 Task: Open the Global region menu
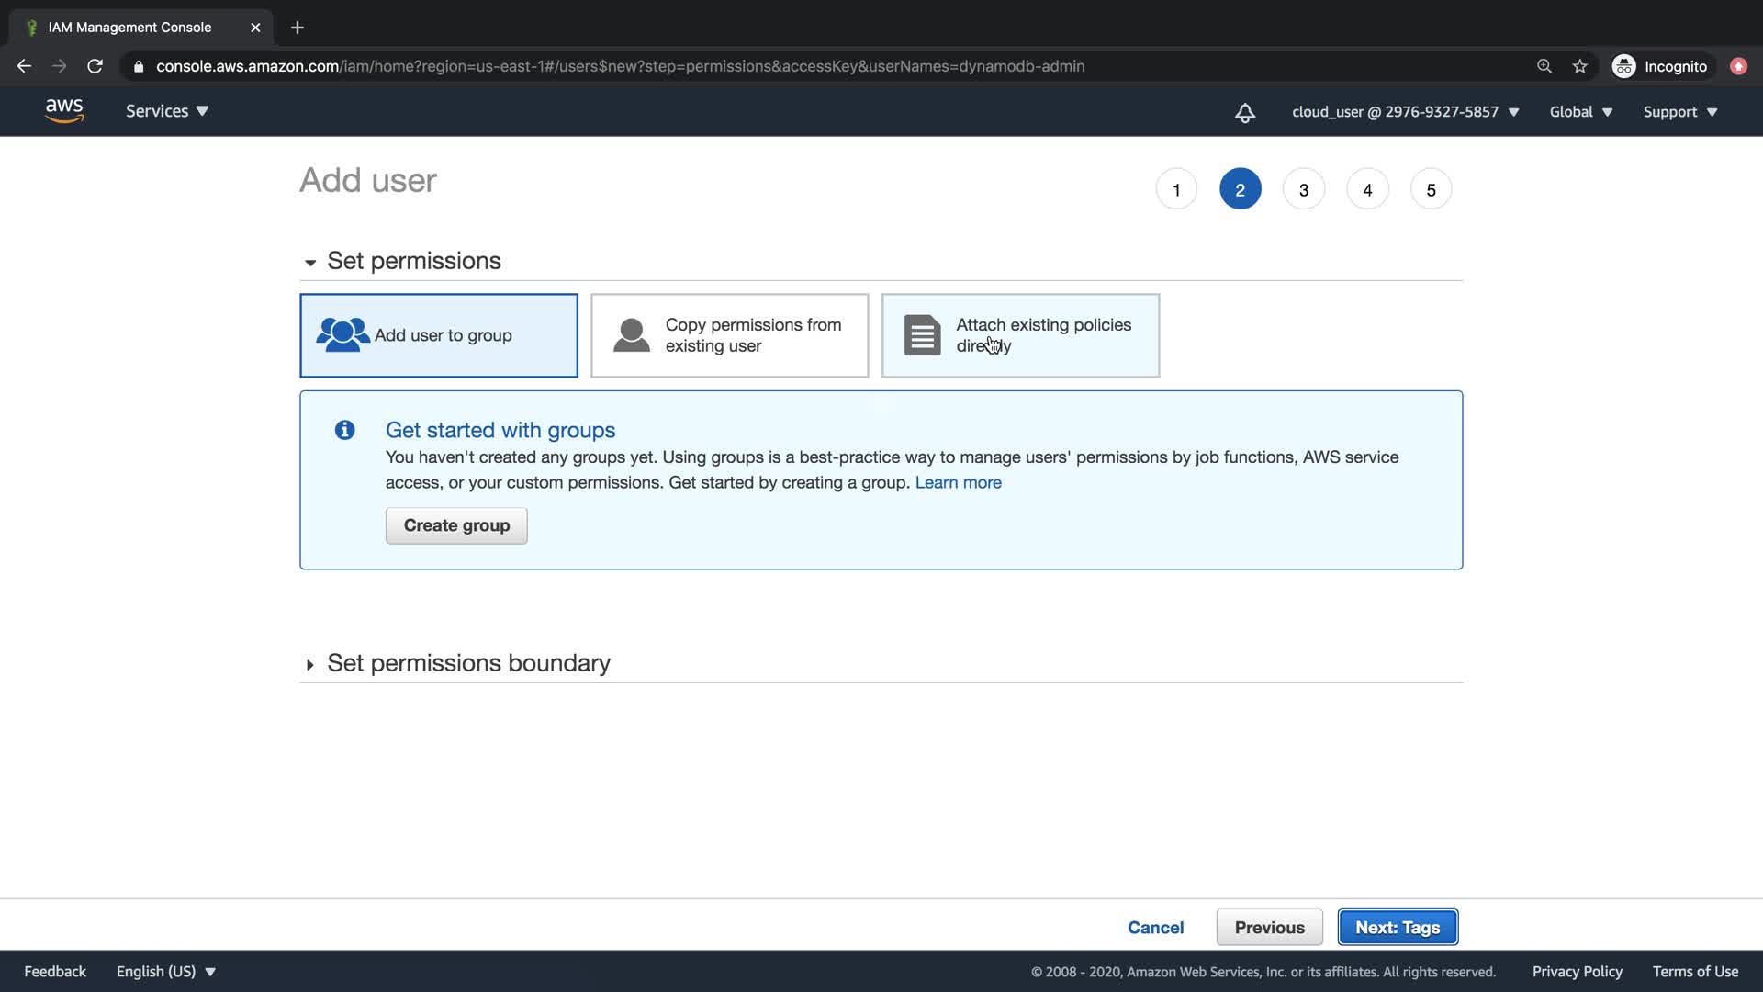(x=1580, y=112)
